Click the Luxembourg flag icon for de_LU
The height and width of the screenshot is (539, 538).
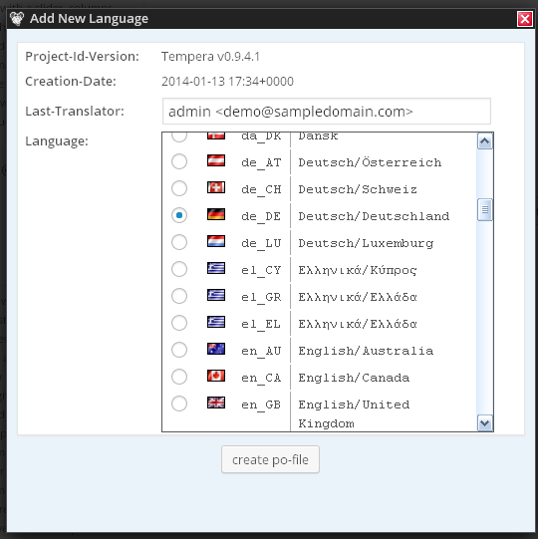(216, 241)
